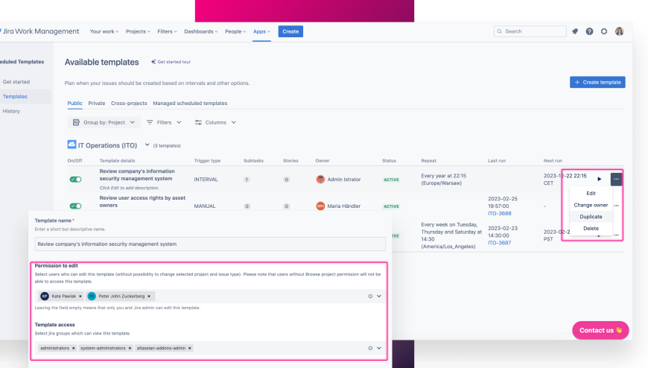This screenshot has height=368, width=648.
Task: Remove the system-administrators group tag
Action: tap(130, 348)
